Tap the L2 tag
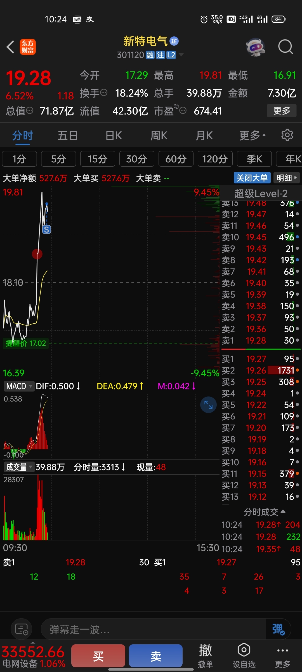 pyautogui.click(x=171, y=55)
